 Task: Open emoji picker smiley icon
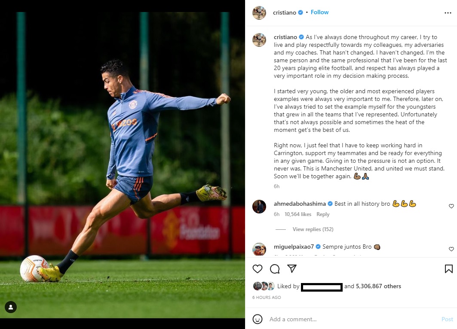point(258,319)
